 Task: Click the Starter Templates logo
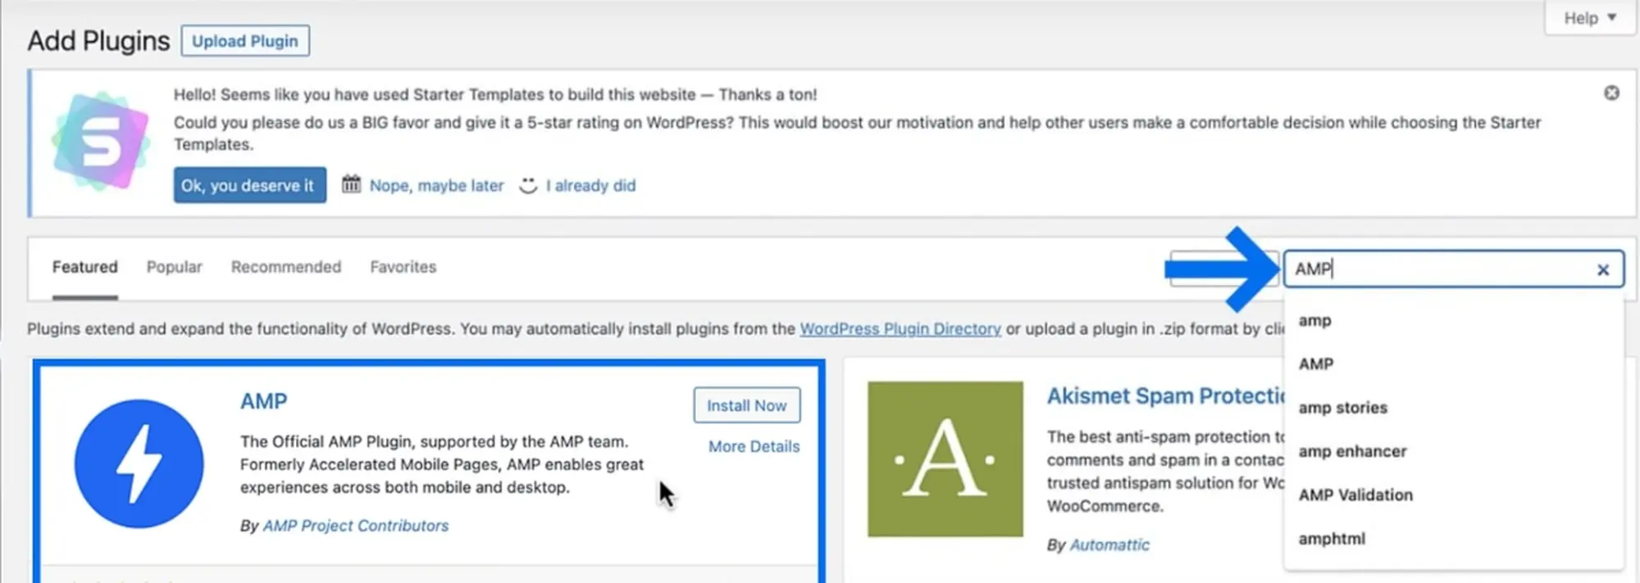point(100,142)
